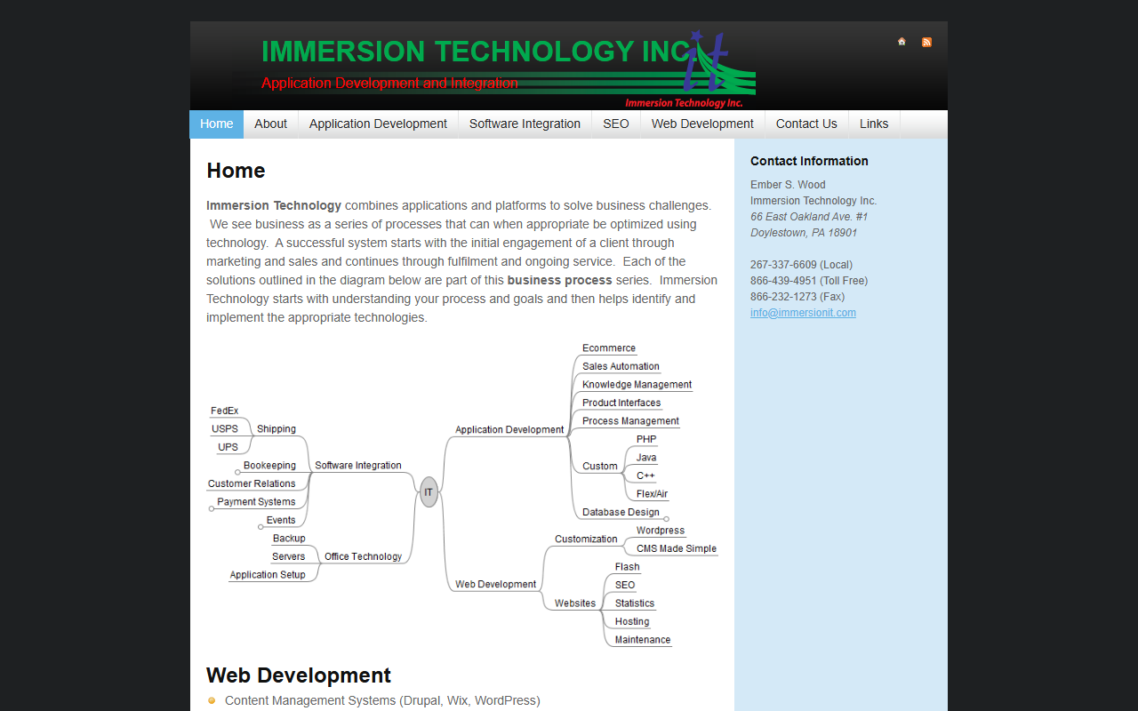Click the Ecommerce label in the diagram
The image size is (1138, 711).
coord(609,348)
